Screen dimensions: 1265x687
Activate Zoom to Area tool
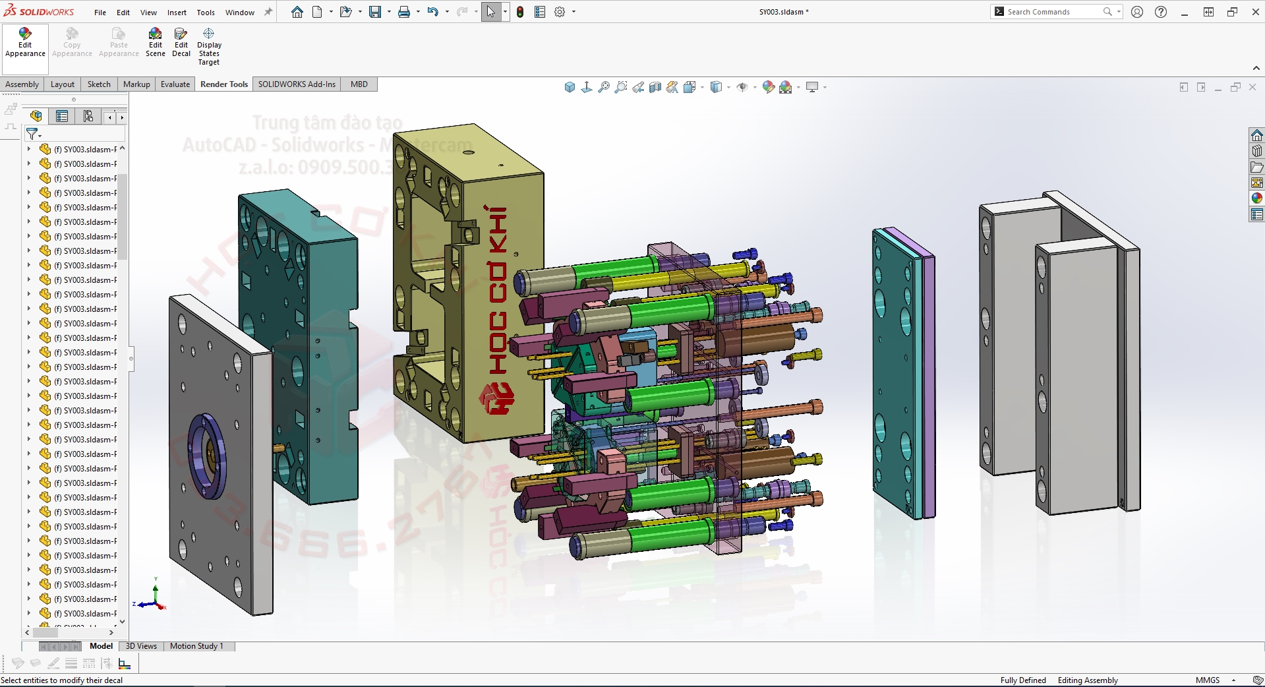click(621, 87)
